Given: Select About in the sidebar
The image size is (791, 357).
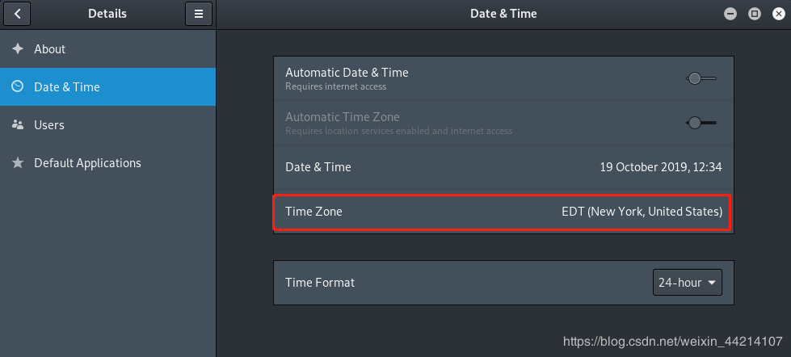Looking at the screenshot, I should [x=49, y=49].
